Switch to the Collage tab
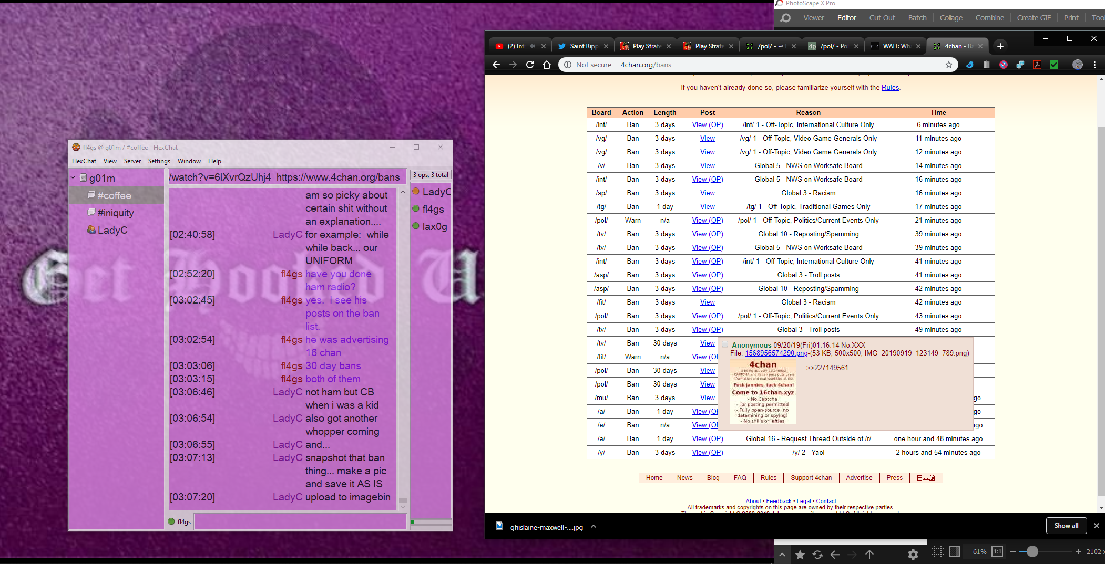The image size is (1105, 564). click(951, 18)
